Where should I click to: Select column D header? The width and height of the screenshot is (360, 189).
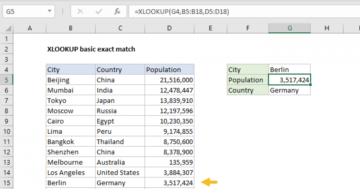coord(169,28)
